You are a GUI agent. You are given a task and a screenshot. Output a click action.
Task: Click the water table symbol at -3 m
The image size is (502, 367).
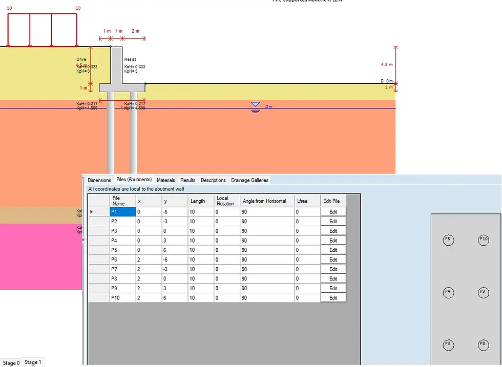tap(255, 108)
